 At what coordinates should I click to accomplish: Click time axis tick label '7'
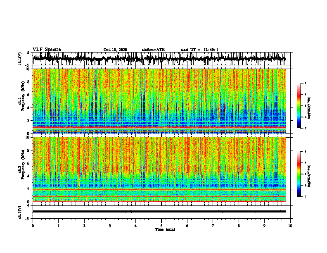(213, 226)
